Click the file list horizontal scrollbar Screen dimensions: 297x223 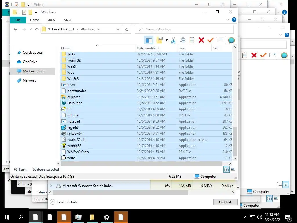point(142,163)
